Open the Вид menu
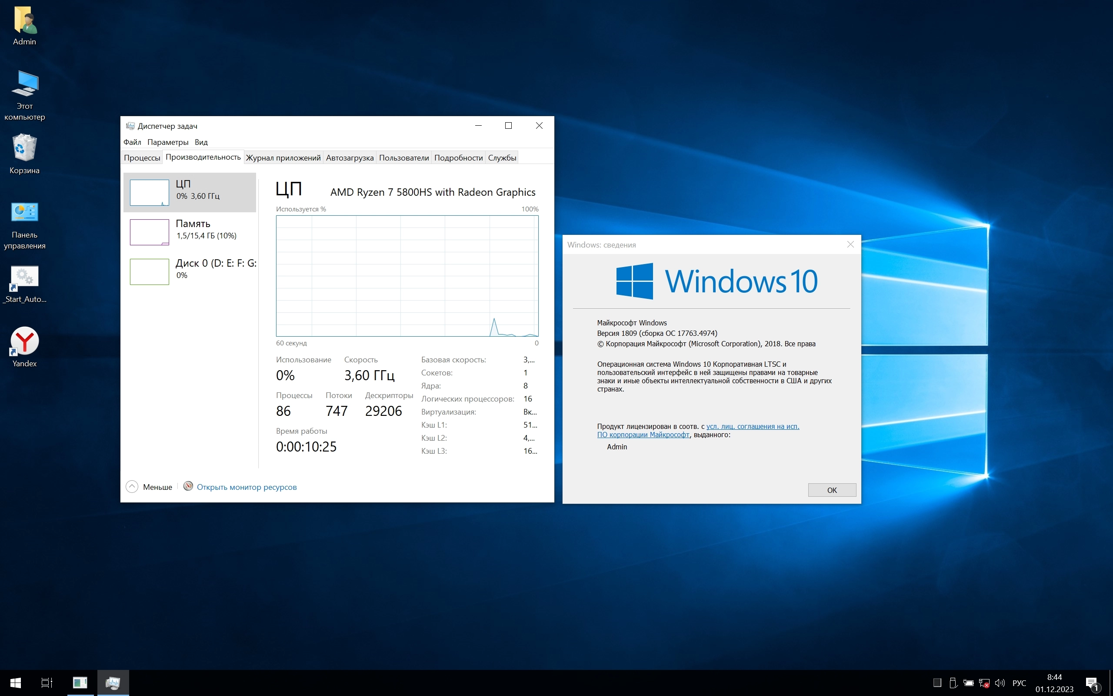Image resolution: width=1113 pixels, height=696 pixels. click(x=201, y=142)
